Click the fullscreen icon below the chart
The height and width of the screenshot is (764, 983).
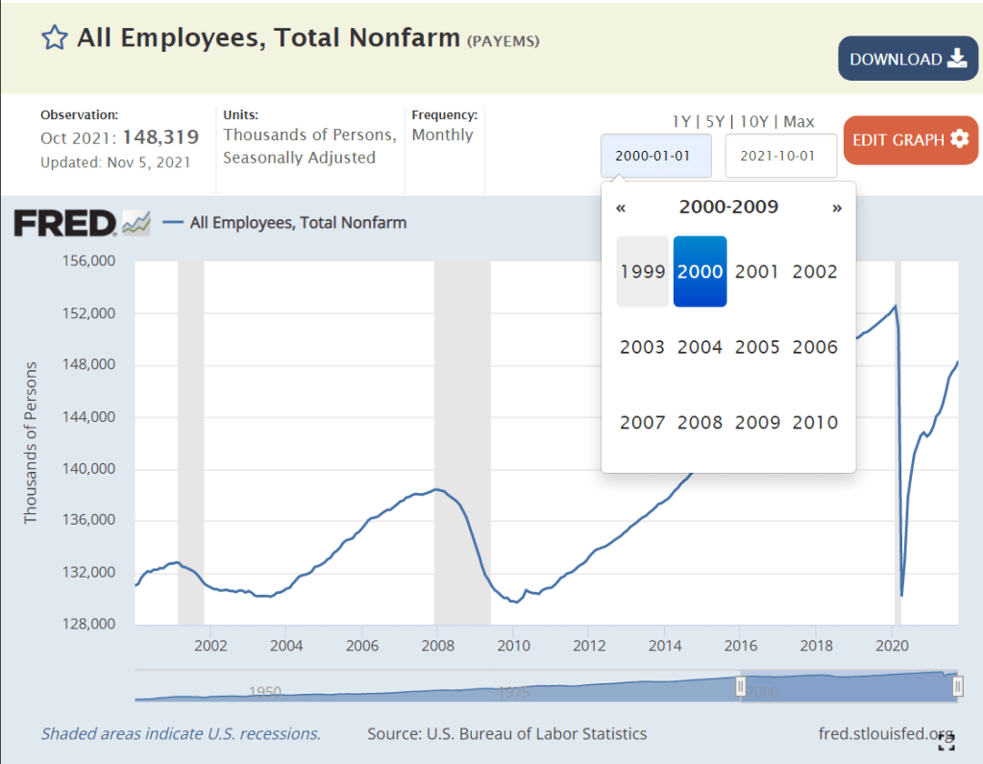[946, 741]
